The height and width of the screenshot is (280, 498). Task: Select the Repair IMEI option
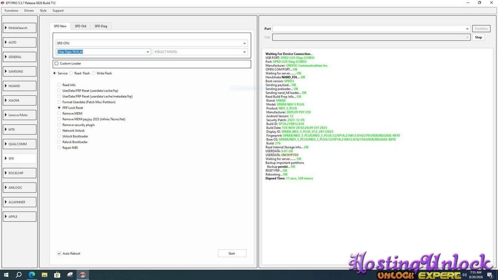click(59, 148)
